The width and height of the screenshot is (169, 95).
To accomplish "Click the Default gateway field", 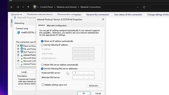I will pos(83,58).
